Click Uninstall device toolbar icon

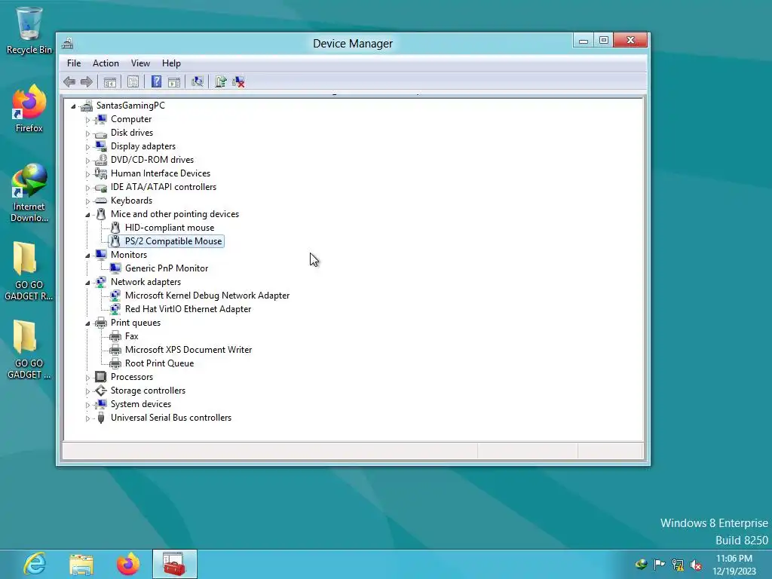(x=239, y=81)
